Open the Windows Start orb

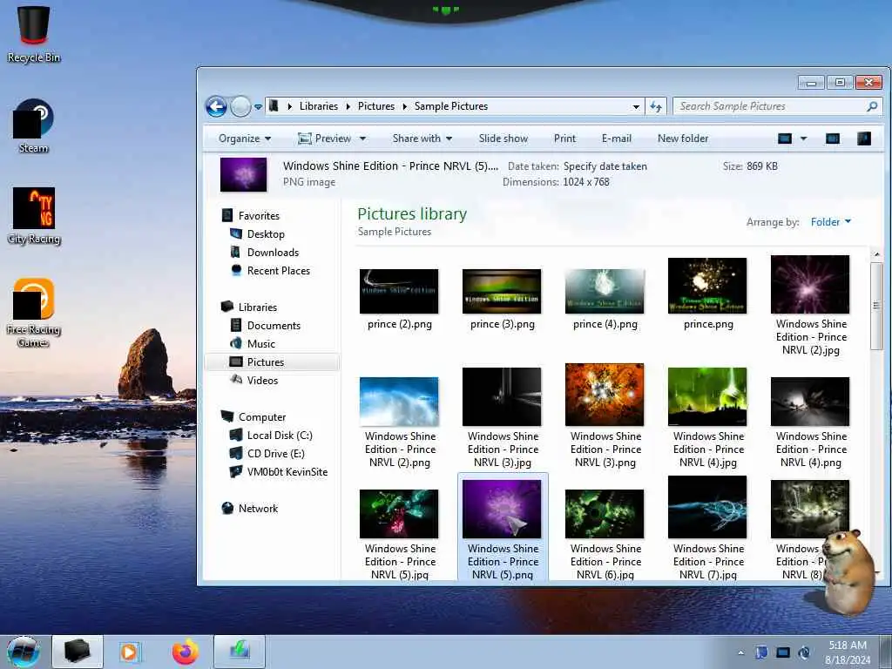[24, 652]
